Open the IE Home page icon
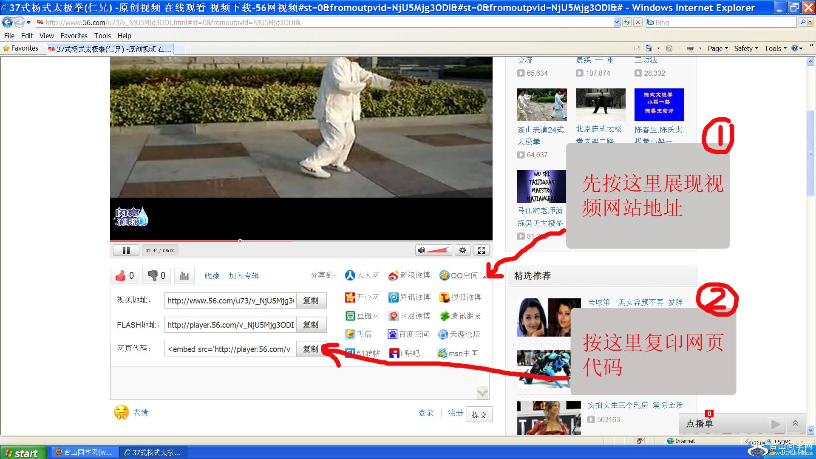 (649, 48)
